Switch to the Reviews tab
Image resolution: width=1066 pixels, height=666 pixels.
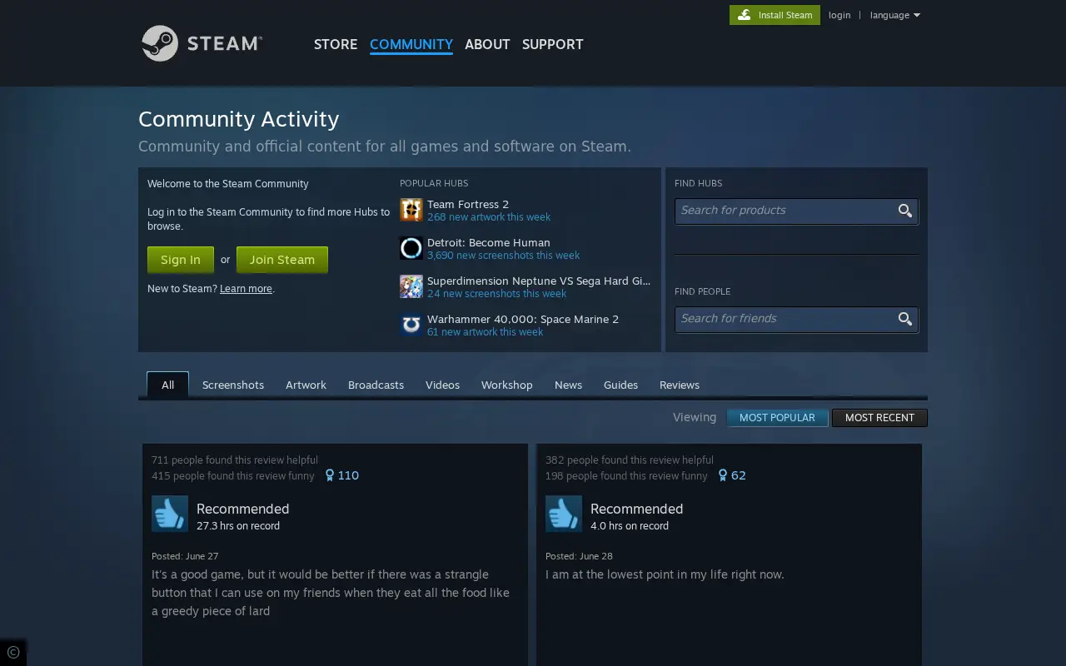(x=680, y=385)
